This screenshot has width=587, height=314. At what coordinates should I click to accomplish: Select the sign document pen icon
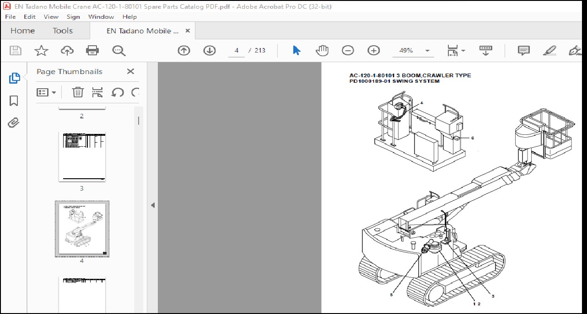pos(575,50)
